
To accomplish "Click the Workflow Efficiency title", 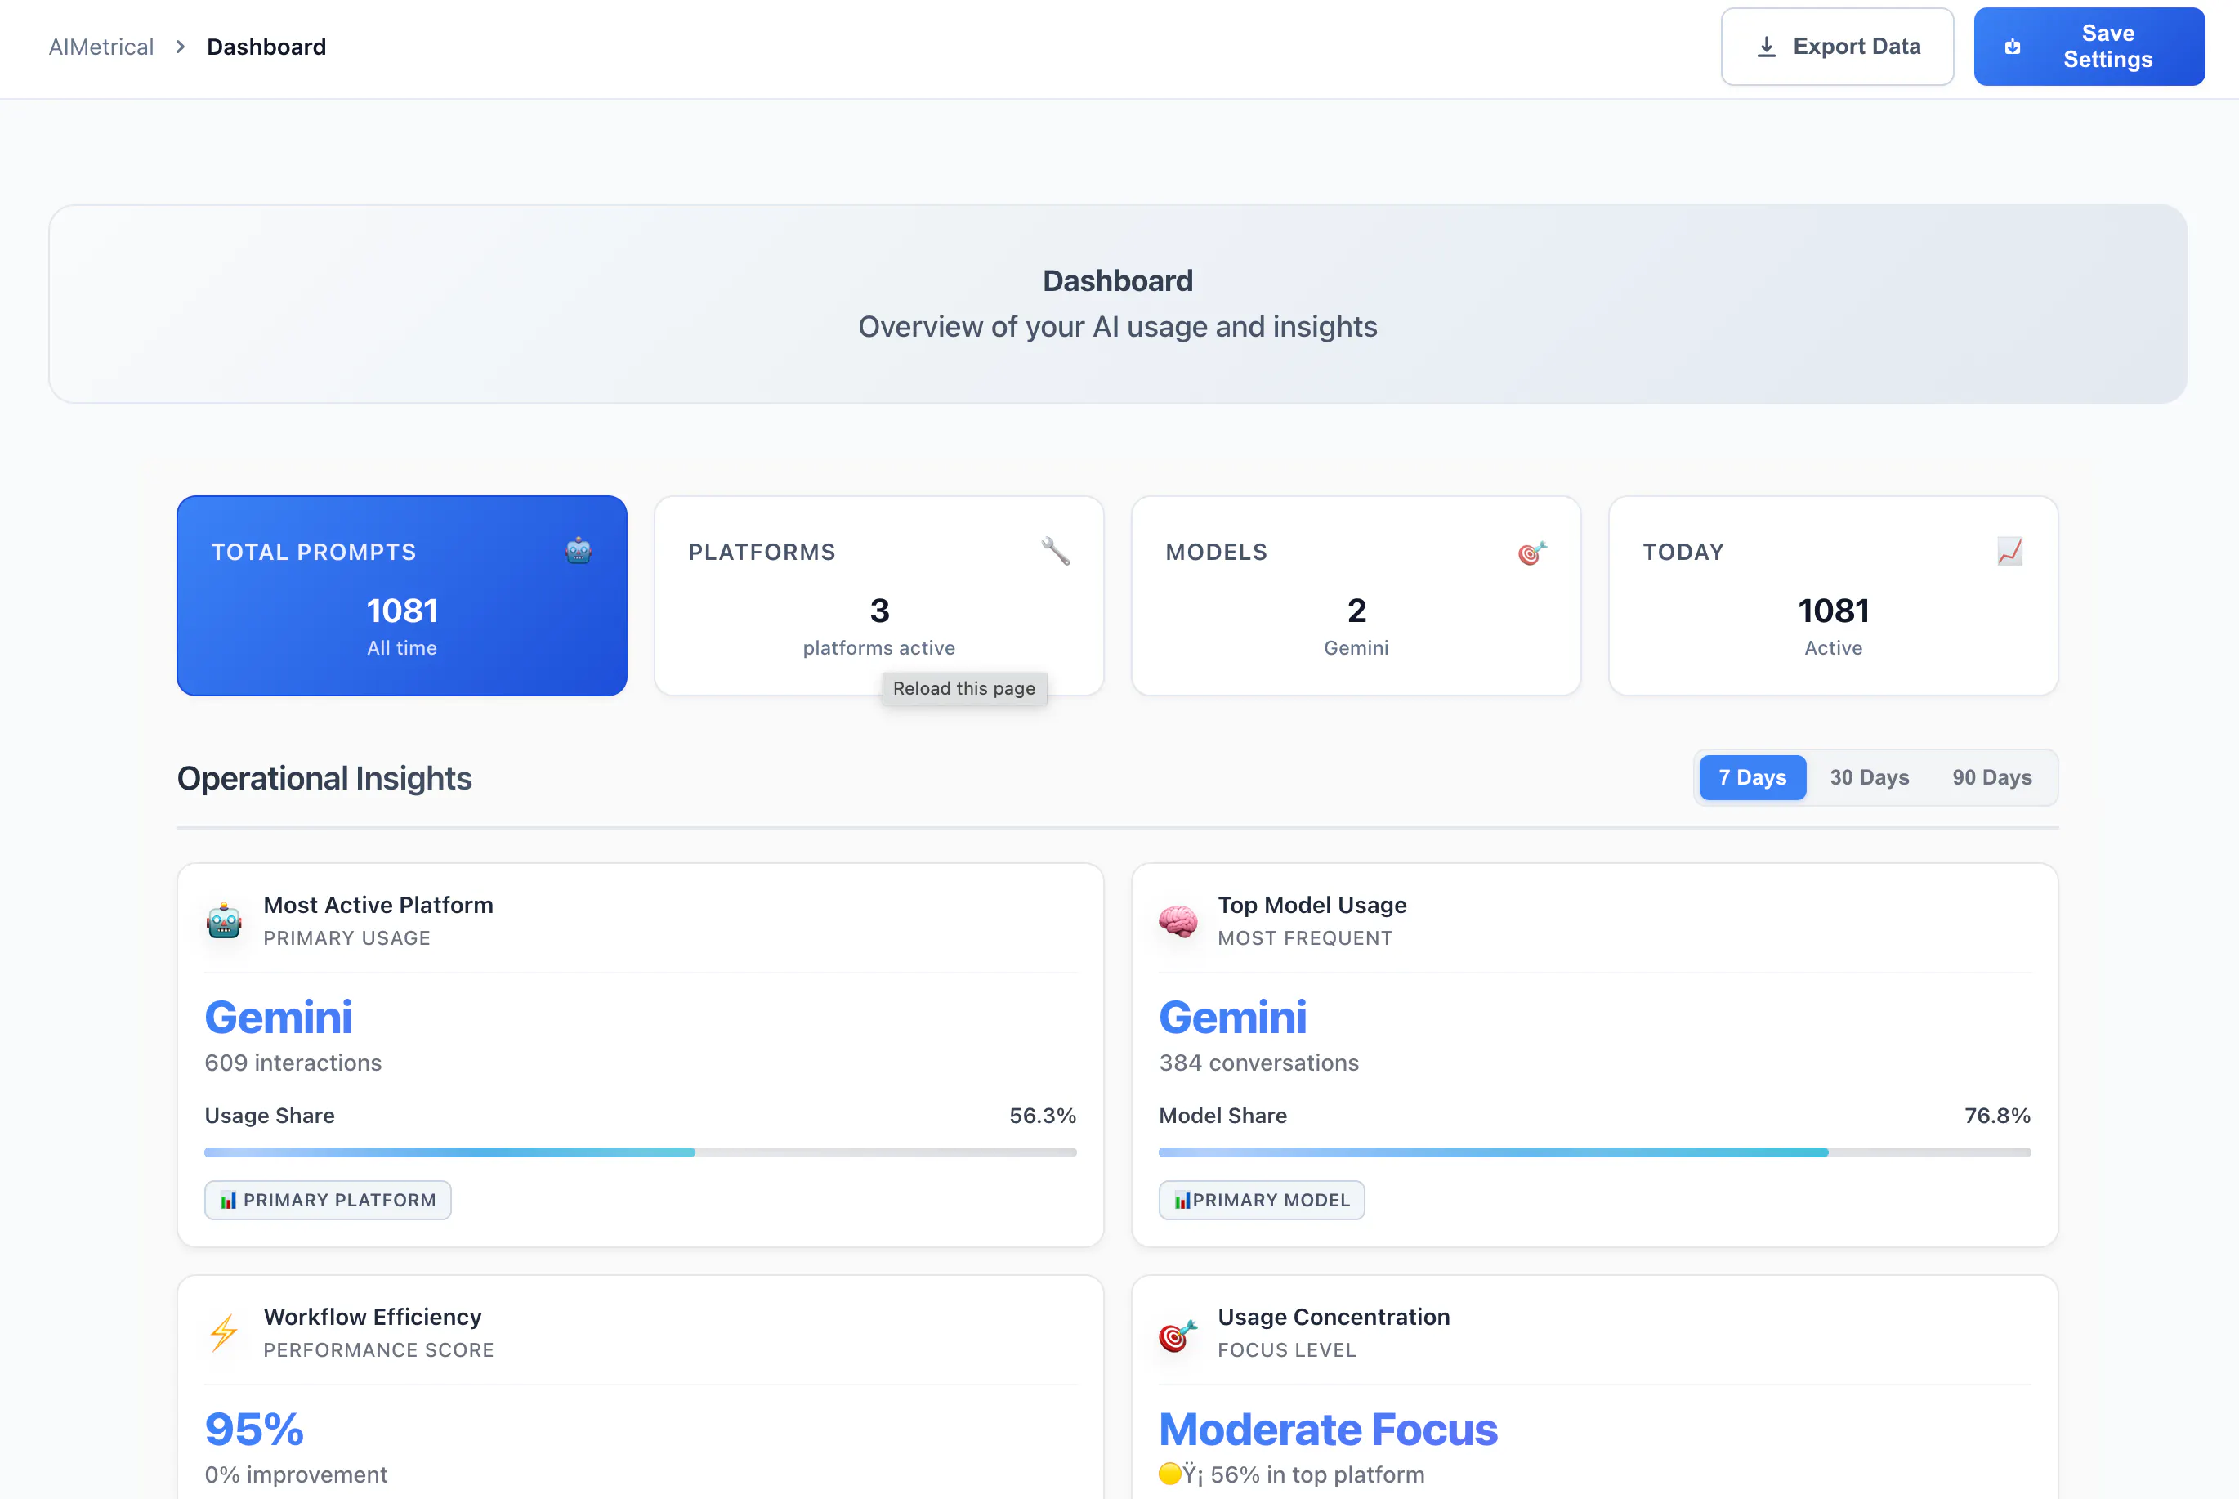I will pyautogui.click(x=373, y=1317).
